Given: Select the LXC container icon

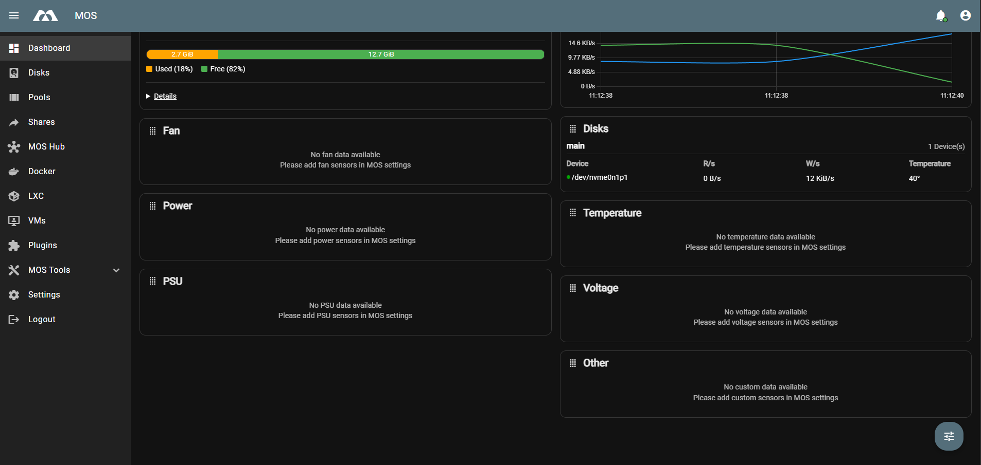Looking at the screenshot, I should tap(14, 196).
